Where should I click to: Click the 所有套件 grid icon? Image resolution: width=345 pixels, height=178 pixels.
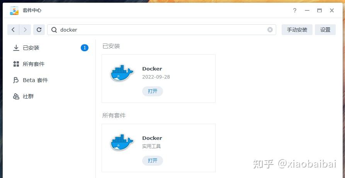pos(16,64)
